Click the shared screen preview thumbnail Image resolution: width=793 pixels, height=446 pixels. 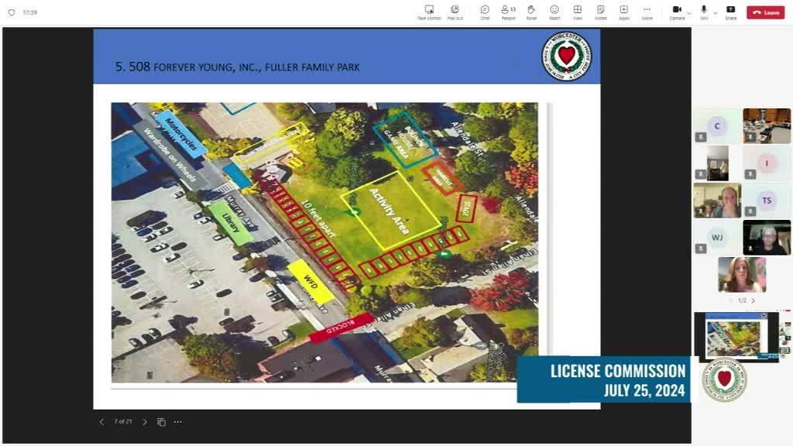[x=736, y=336]
